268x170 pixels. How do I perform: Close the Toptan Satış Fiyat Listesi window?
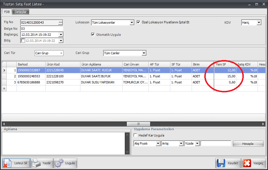[264, 4]
